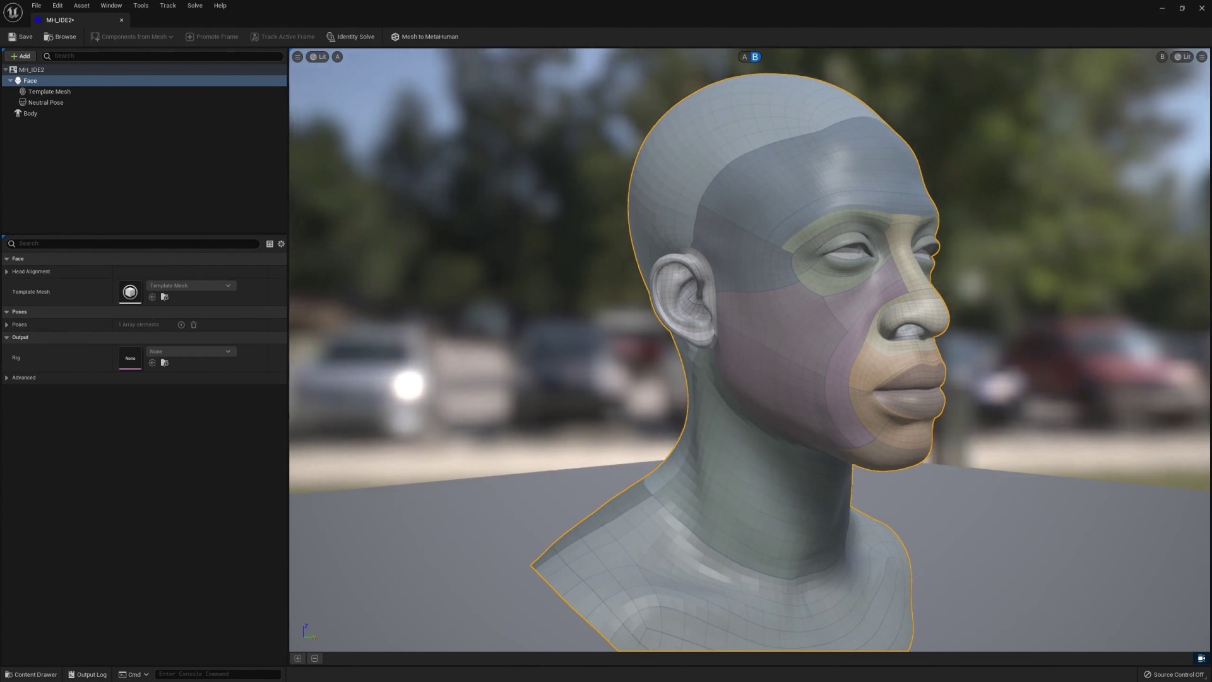Toggle property matrix table view icon
Viewport: 1212px width, 682px height.
point(270,244)
